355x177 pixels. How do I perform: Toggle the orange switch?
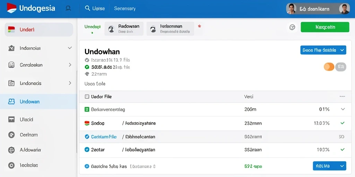click(x=329, y=67)
